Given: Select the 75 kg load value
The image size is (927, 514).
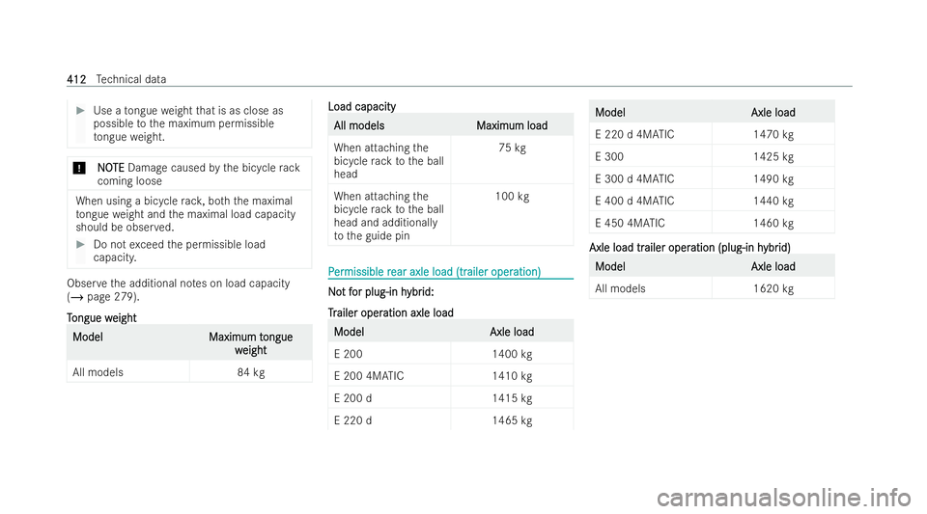Looking at the screenshot, I should click(512, 148).
